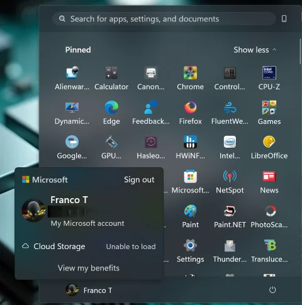
Task: Click the Start menu scrollbar
Action: (300, 52)
